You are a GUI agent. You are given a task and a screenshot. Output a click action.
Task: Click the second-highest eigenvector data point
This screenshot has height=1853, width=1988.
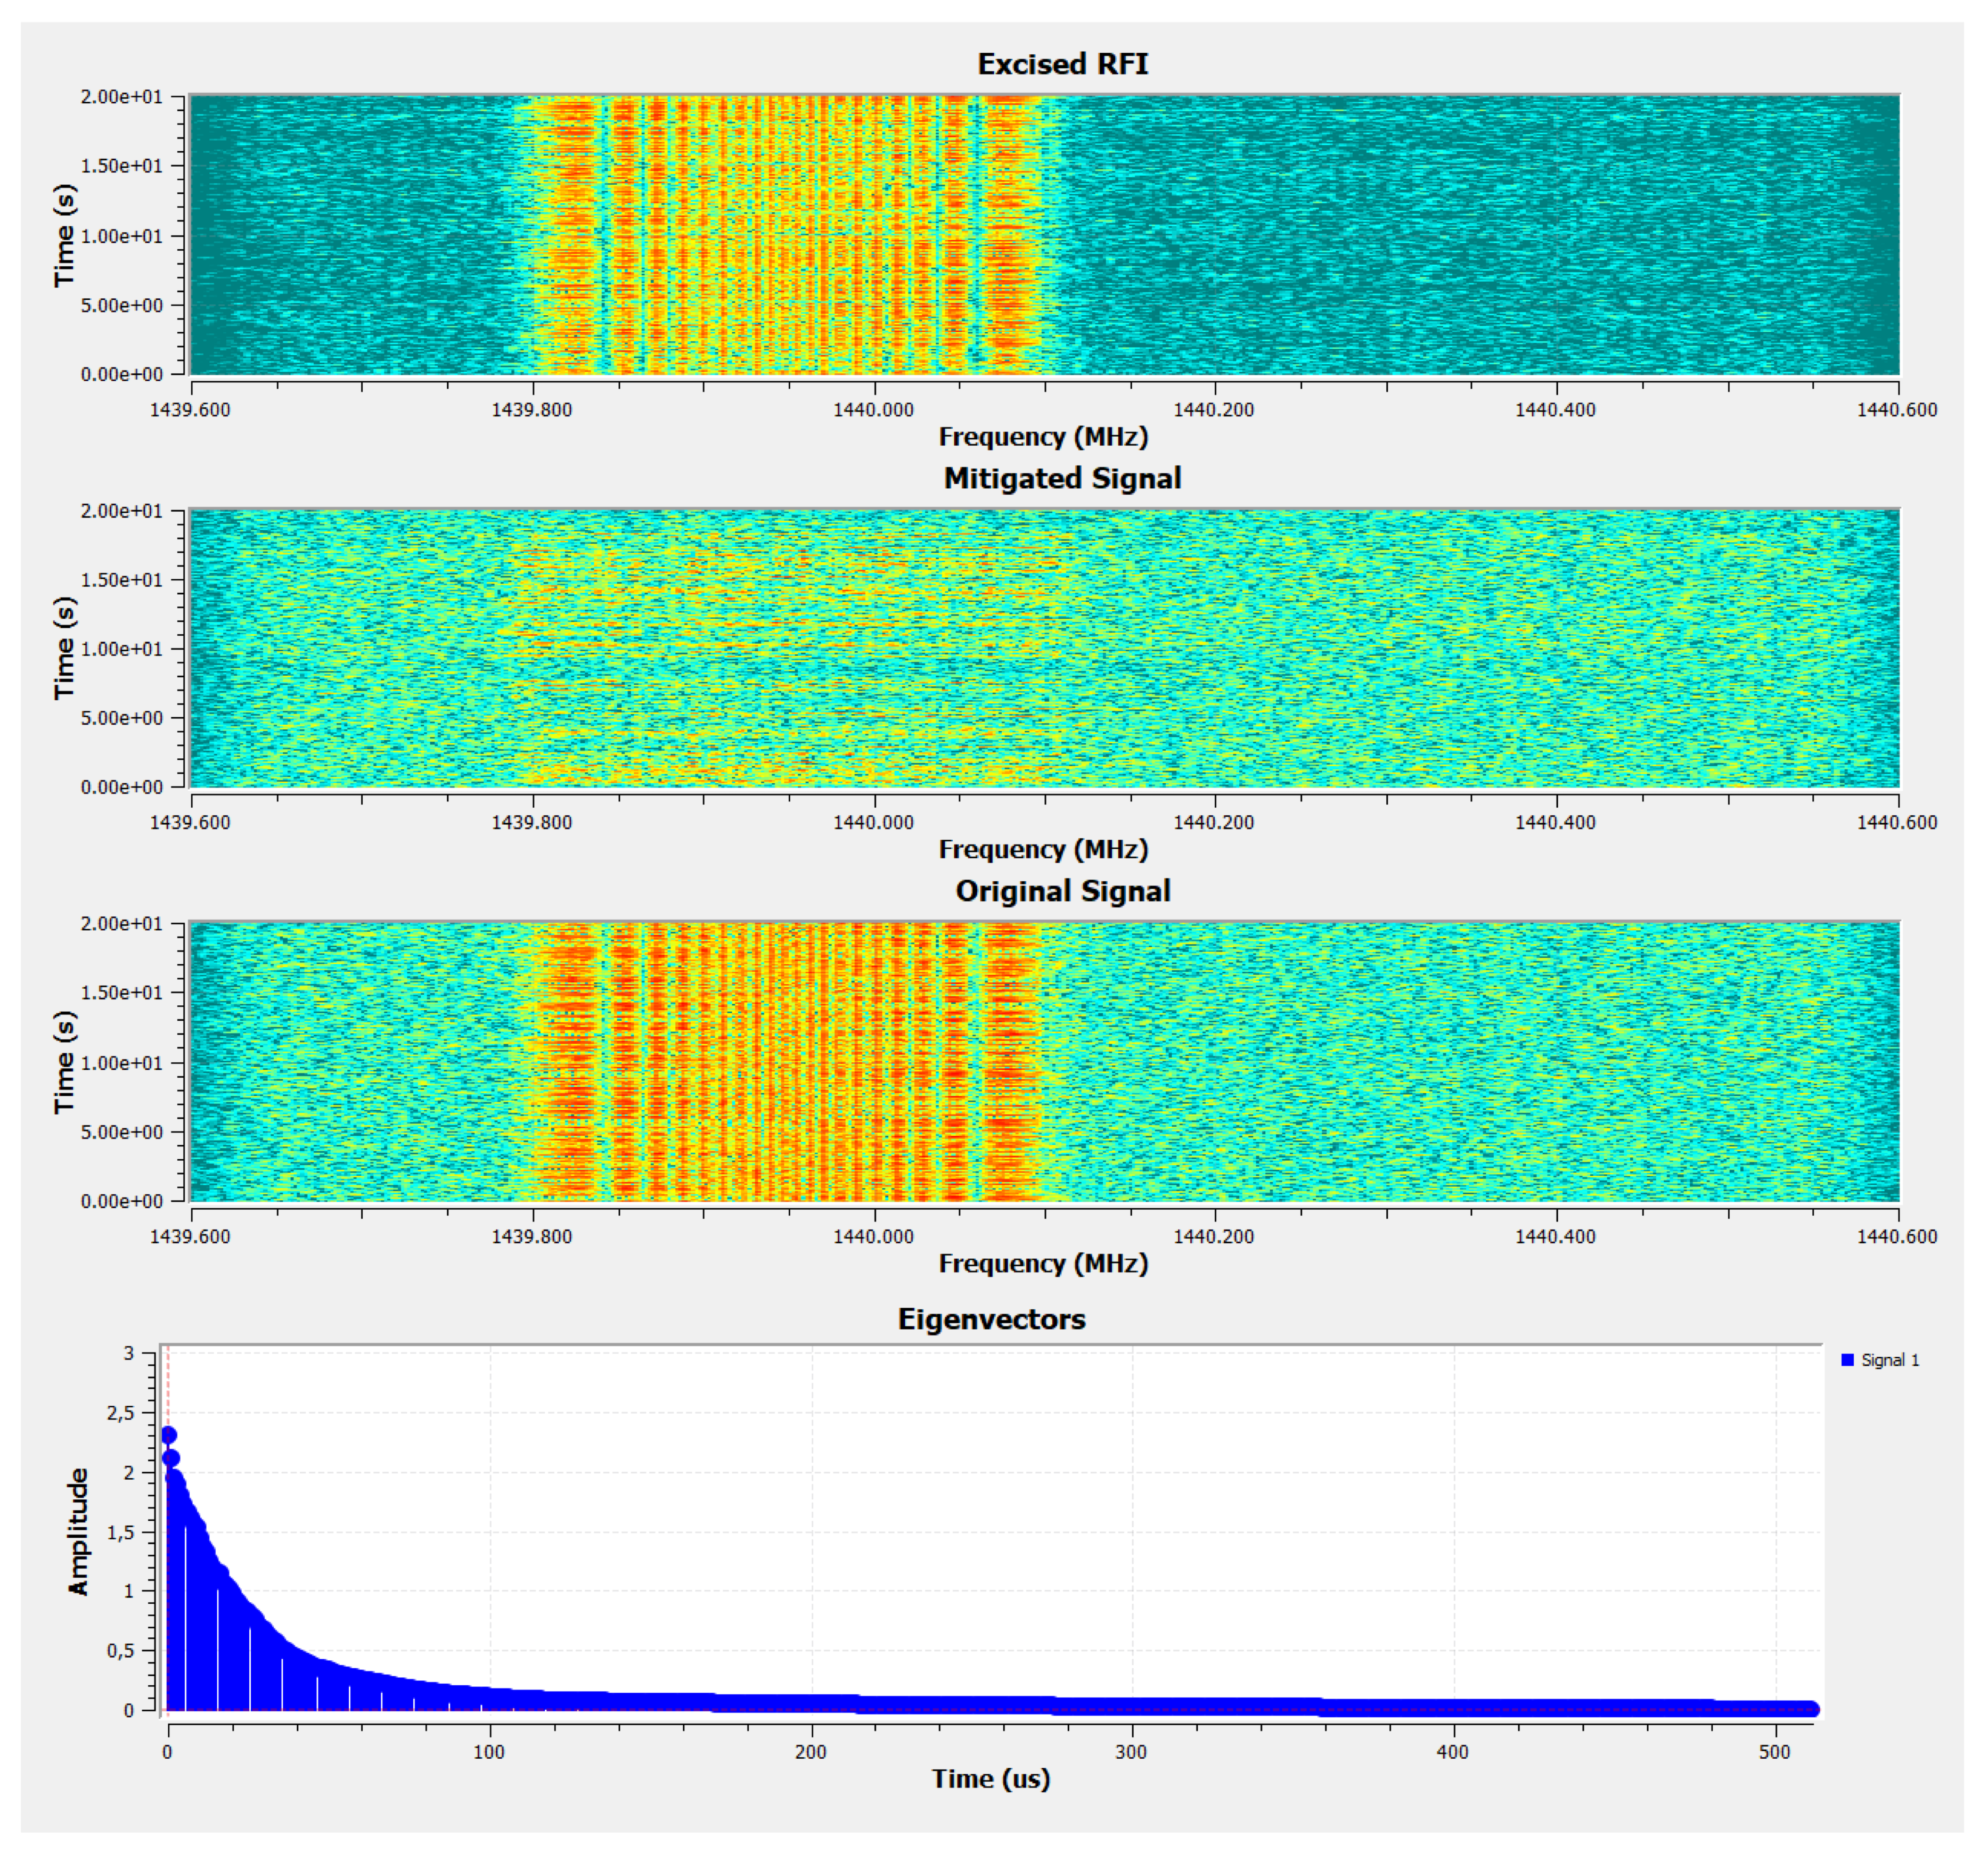(171, 1458)
